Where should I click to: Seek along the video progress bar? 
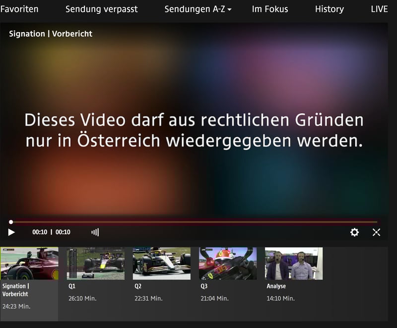(195, 222)
